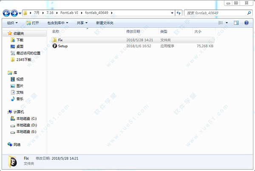
Task: Click the drive icon beside 本地磁盘 (E:)
Action: pos(13,132)
